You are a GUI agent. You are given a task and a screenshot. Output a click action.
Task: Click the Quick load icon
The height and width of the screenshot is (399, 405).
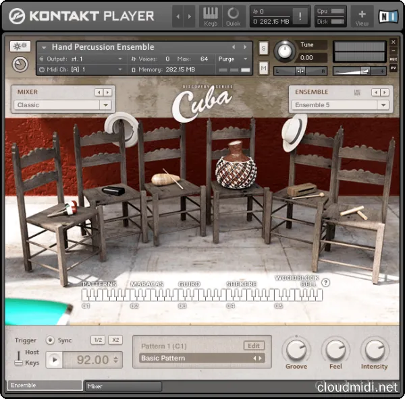pyautogui.click(x=233, y=16)
